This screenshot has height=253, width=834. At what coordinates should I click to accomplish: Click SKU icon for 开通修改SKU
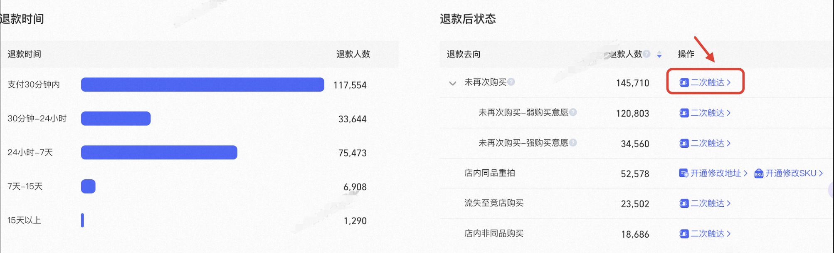(759, 173)
